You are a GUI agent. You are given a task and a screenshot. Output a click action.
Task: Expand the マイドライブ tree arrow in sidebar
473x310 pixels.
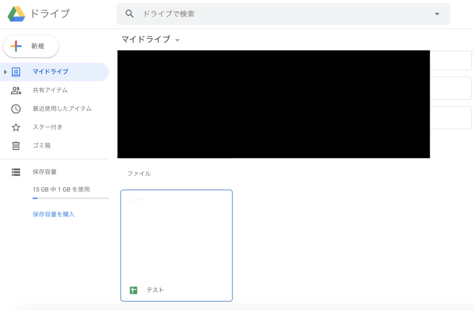[6, 72]
